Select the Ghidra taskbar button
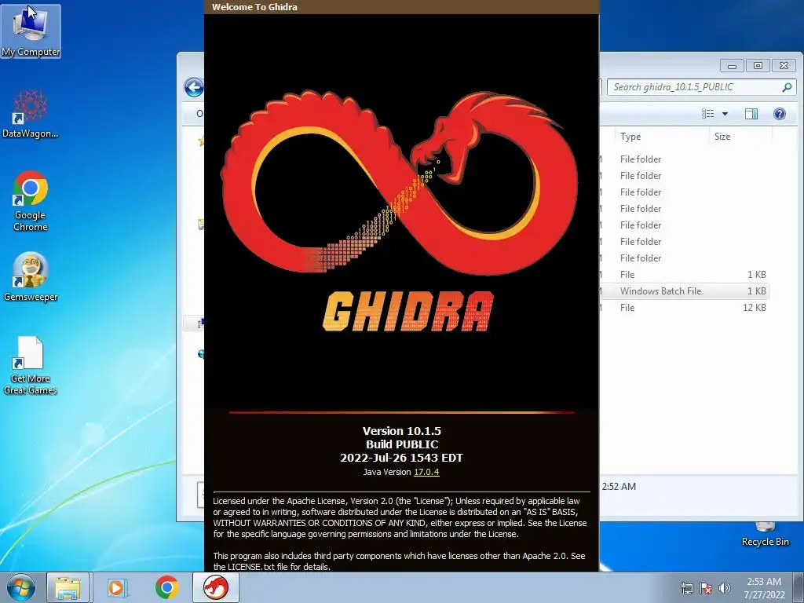Screen dimensions: 804x603 tap(215, 587)
